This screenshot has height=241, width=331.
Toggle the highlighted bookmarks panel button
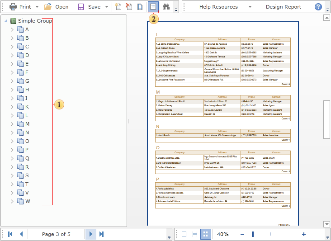(152, 7)
